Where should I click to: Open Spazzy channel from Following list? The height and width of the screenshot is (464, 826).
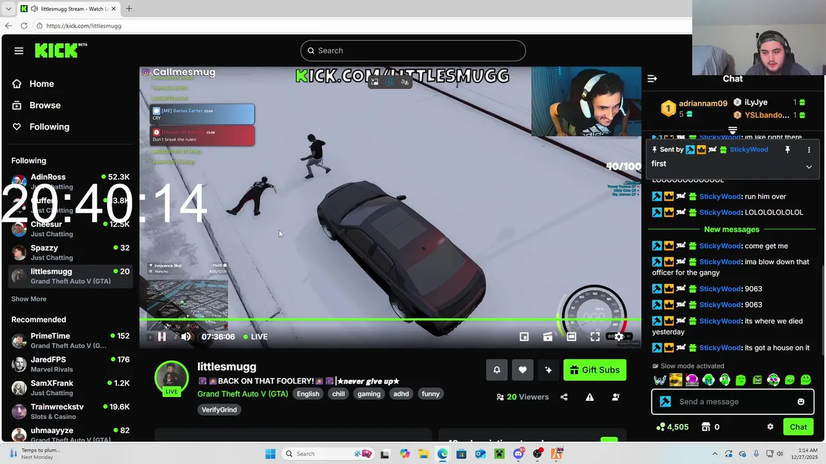70,253
